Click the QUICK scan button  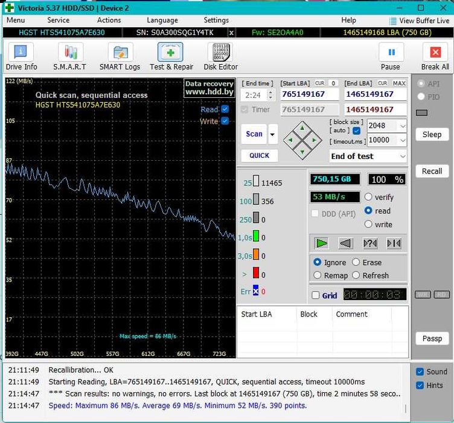(x=259, y=155)
